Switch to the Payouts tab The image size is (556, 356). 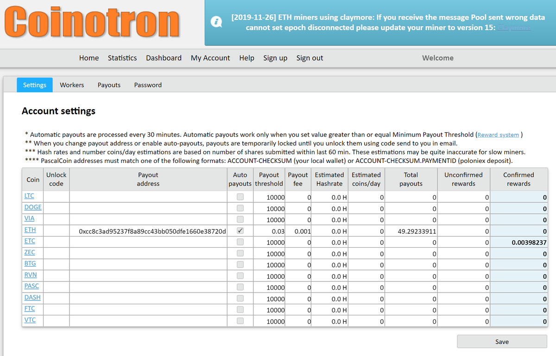click(109, 85)
